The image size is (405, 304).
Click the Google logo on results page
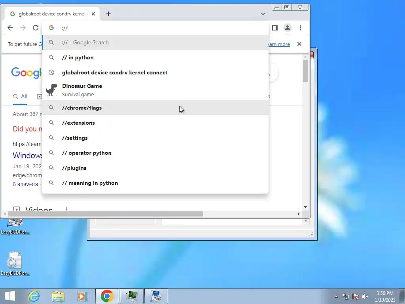point(26,73)
